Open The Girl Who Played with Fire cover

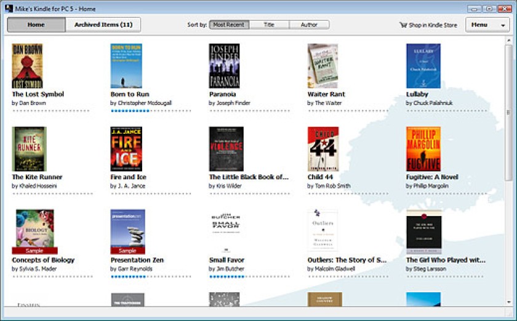click(x=423, y=232)
